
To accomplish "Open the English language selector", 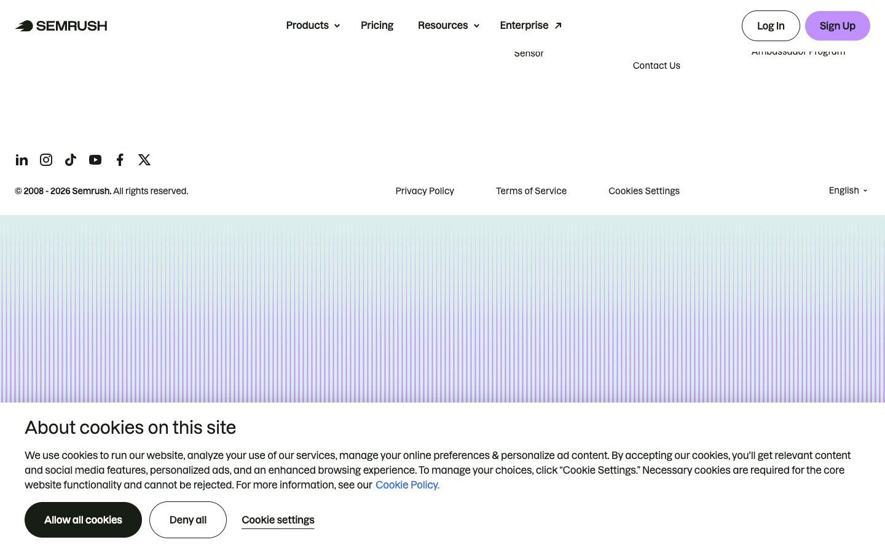I will (848, 190).
